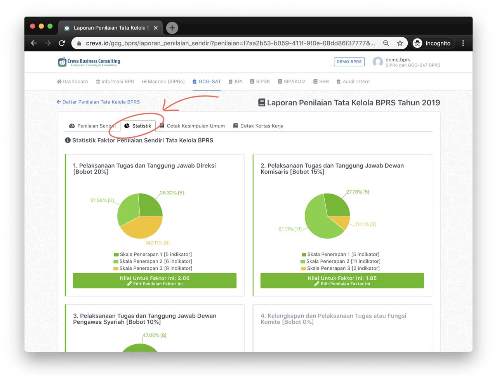The image size is (497, 384).
Task: Click the Creva Business Consulting logo
Action: (x=89, y=62)
